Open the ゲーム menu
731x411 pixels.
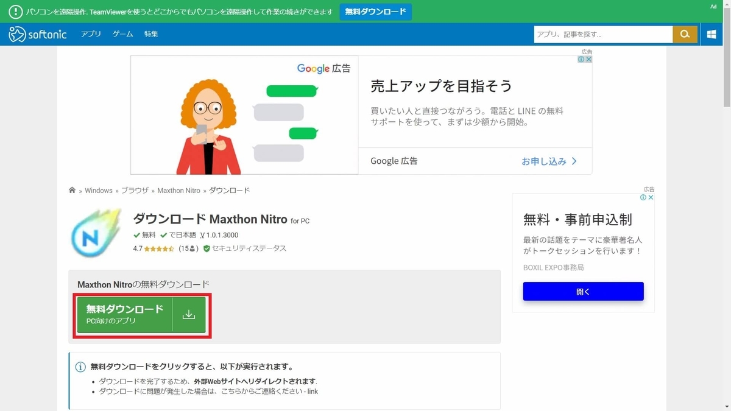click(x=122, y=34)
